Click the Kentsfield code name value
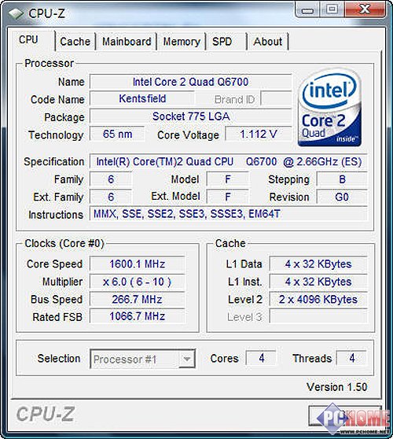 (142, 98)
